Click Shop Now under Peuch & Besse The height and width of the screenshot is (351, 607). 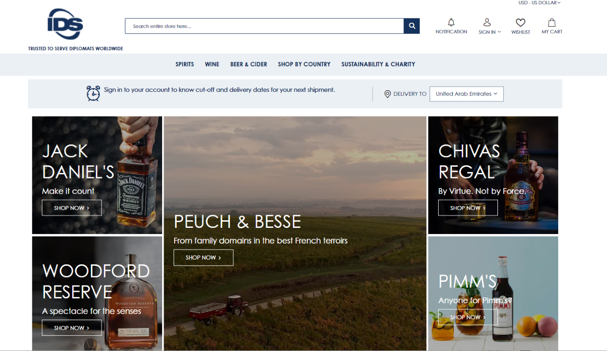tap(203, 258)
